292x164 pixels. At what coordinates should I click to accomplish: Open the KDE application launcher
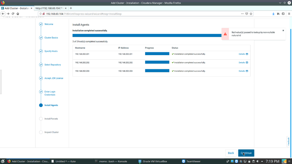point(3,161)
